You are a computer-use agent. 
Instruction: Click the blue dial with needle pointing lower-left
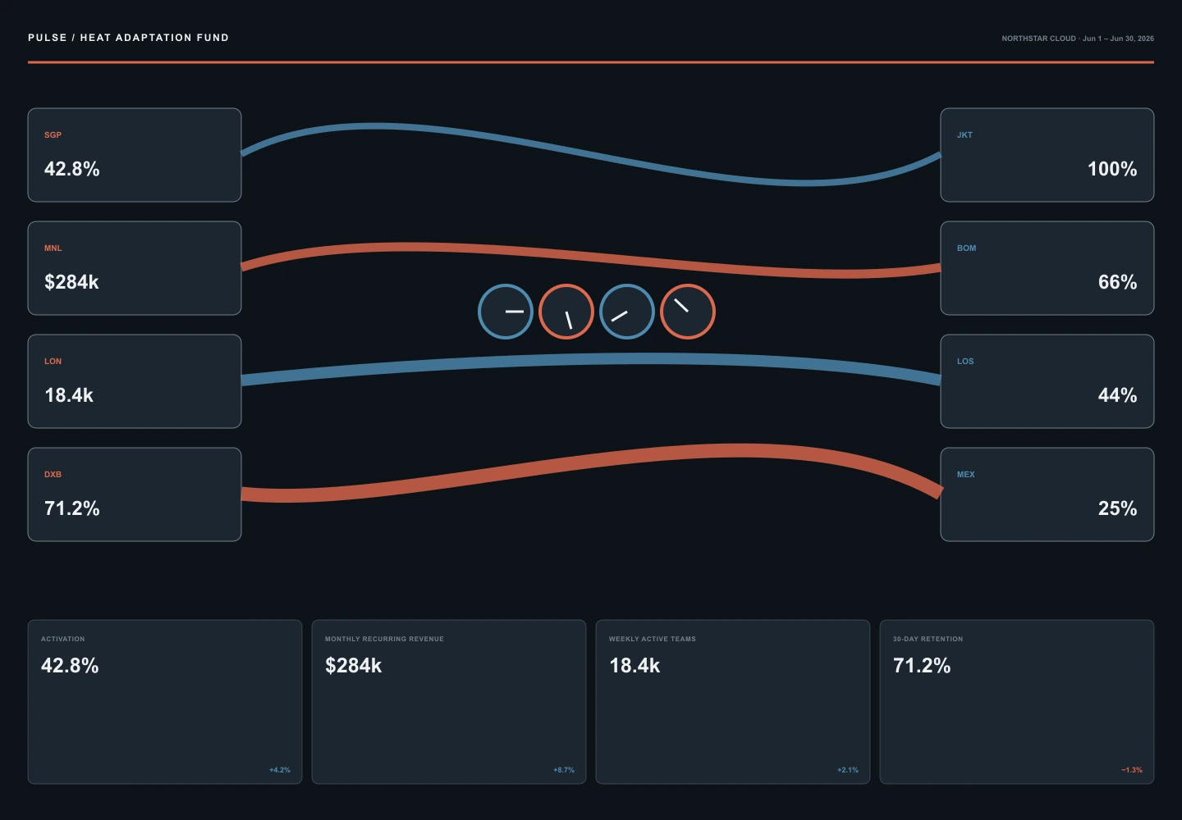point(627,312)
